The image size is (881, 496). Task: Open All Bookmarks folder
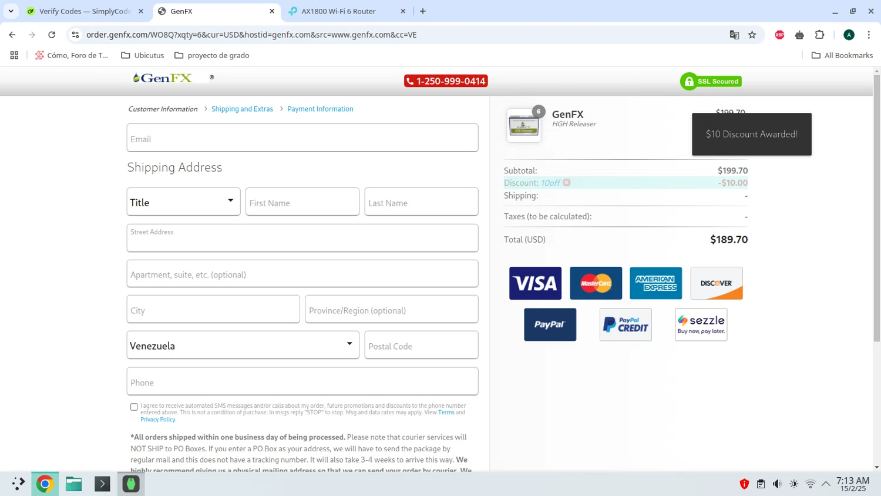pos(842,55)
